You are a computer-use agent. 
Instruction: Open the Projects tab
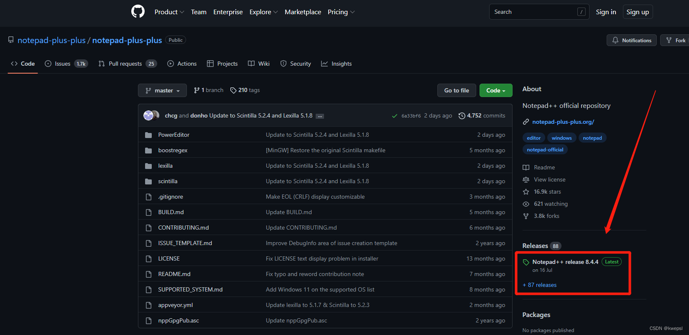pos(222,64)
